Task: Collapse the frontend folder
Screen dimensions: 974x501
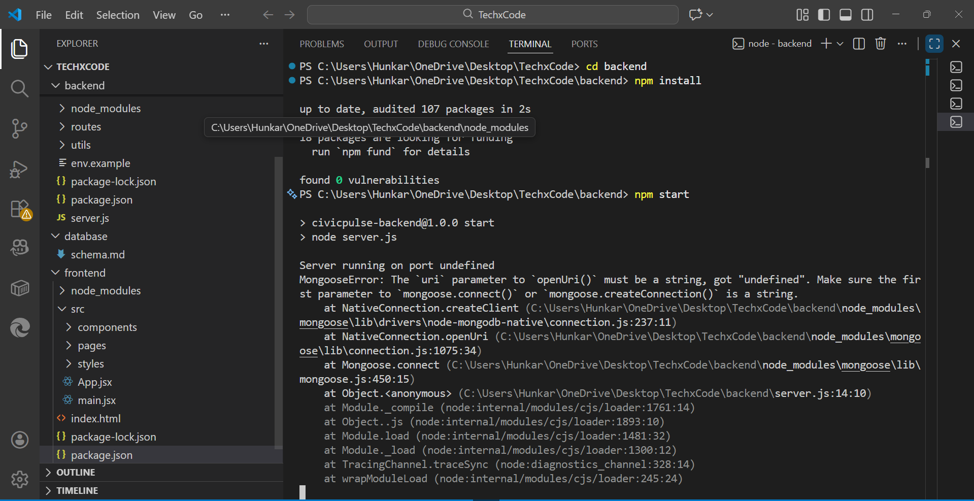Action: (x=85, y=273)
